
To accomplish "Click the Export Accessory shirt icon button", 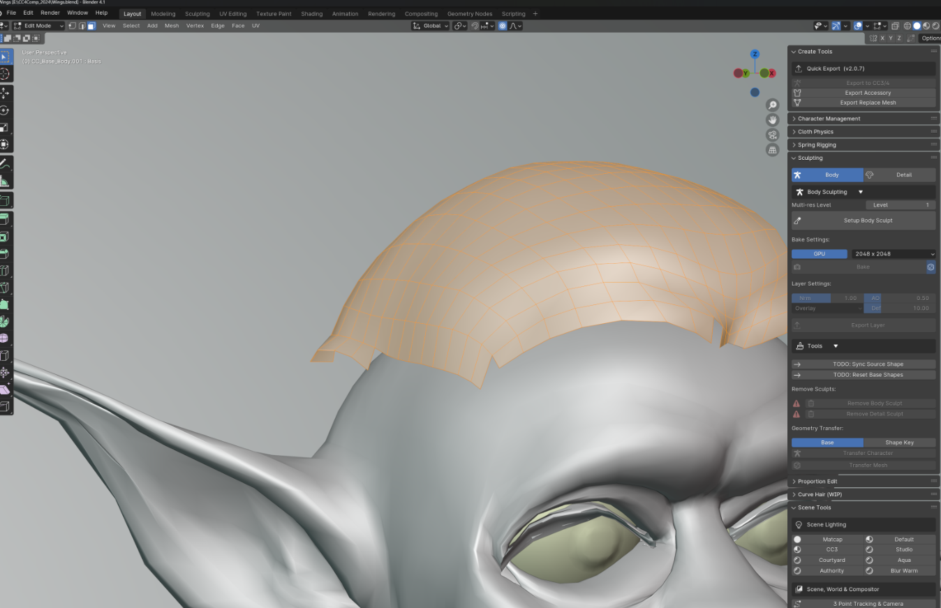I will pos(864,93).
